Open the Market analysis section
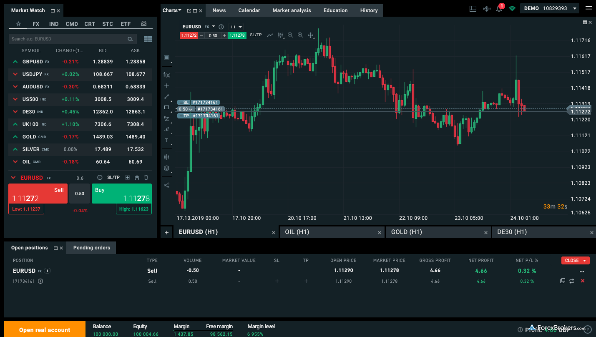 click(x=292, y=10)
